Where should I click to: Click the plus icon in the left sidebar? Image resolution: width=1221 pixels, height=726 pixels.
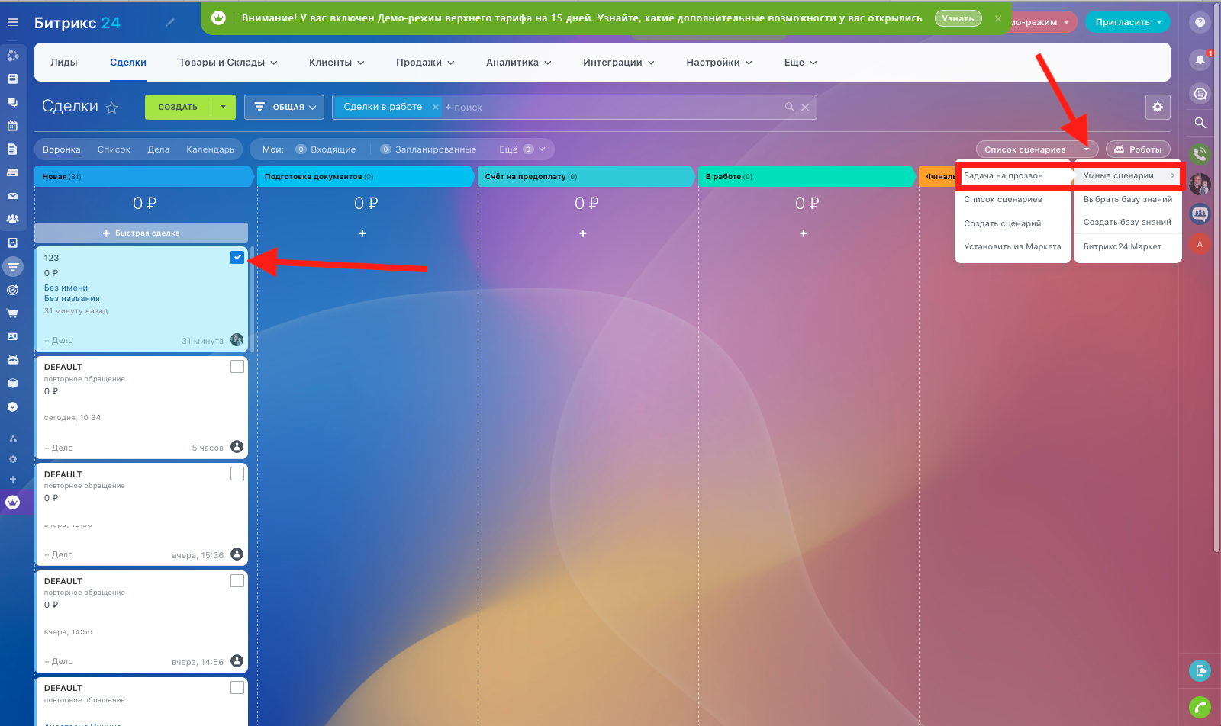click(x=12, y=479)
